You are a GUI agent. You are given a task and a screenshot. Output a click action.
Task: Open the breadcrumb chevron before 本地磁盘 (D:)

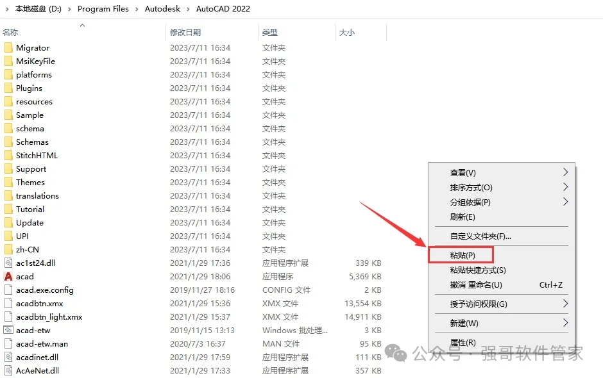pyautogui.click(x=7, y=9)
